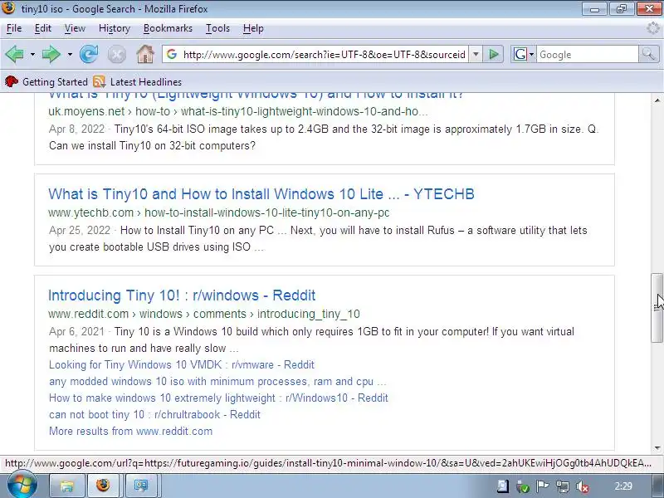The image size is (664, 498).
Task: Open the YTECHB Tiny10 install result link
Action: (x=261, y=194)
